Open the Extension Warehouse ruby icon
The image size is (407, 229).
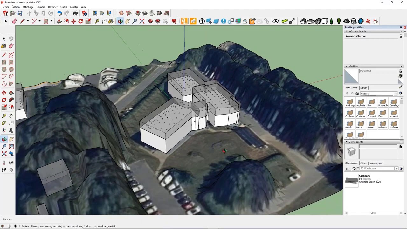tap(174, 21)
